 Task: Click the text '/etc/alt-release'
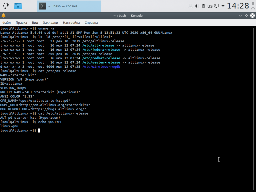click(x=98, y=45)
